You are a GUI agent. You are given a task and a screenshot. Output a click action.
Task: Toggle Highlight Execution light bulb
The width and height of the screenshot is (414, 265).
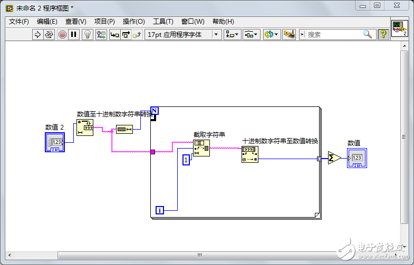[x=88, y=35]
